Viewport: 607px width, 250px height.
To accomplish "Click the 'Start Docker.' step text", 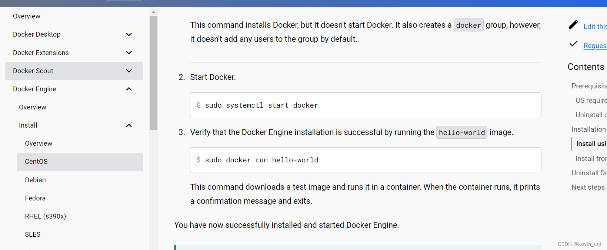I will [213, 77].
